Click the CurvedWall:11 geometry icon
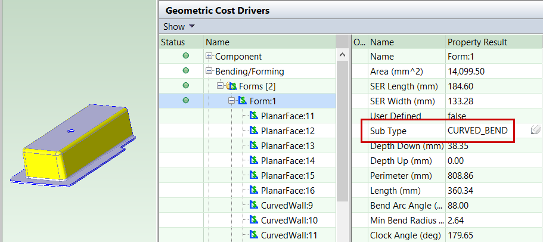This screenshot has height=242, width=543. click(255, 235)
